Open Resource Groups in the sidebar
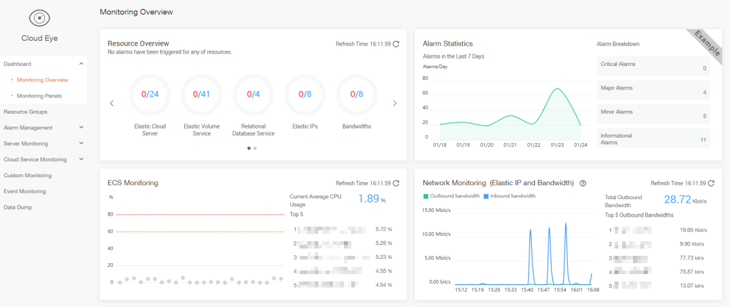 (x=26, y=112)
